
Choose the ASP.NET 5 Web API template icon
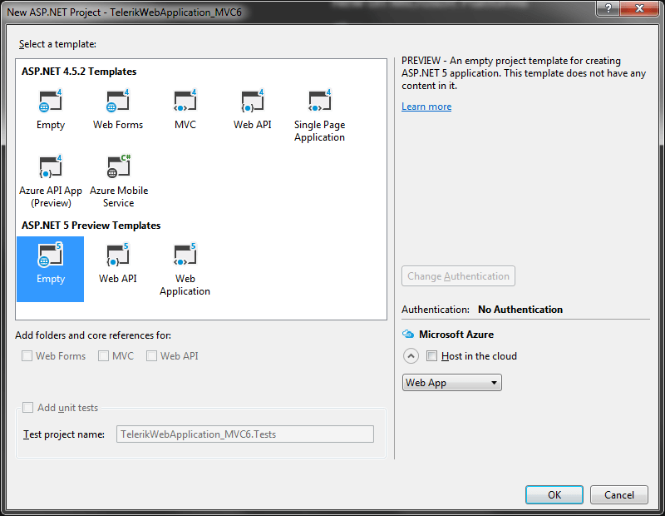118,255
